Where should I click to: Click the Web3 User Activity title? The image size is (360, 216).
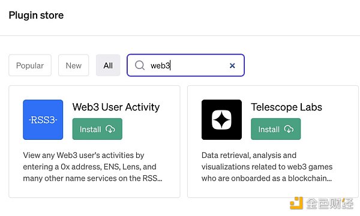coord(116,107)
